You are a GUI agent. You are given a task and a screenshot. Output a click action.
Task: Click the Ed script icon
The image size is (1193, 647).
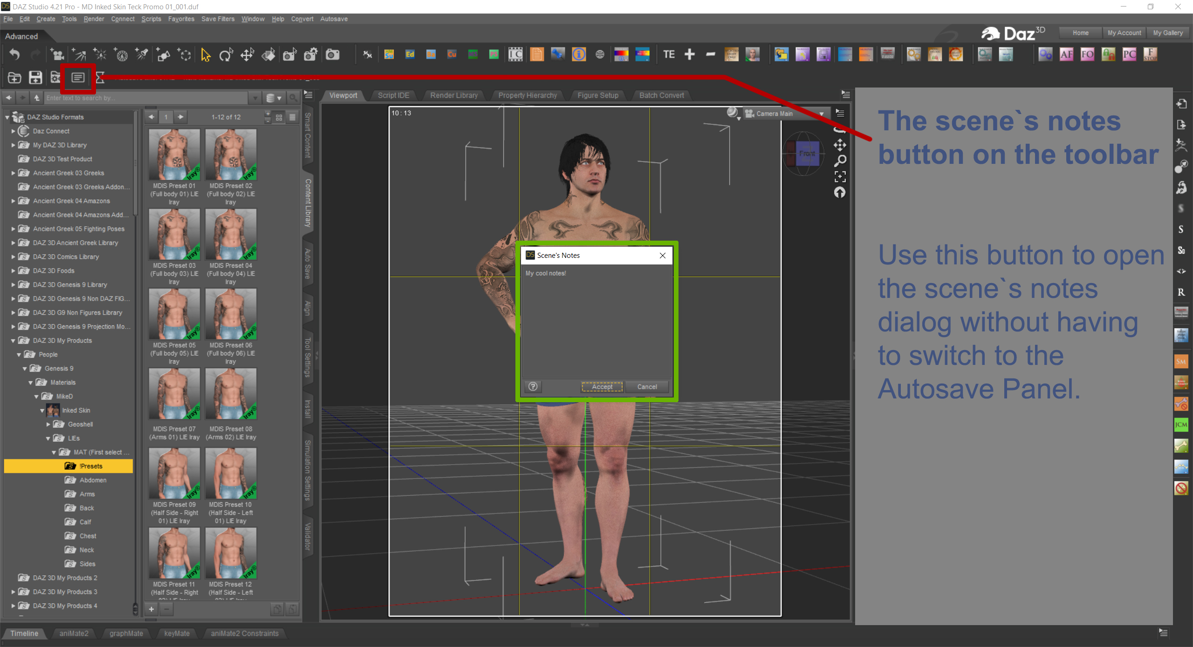(410, 54)
